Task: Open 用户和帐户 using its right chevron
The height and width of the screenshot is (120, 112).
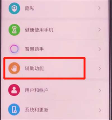Action: click(x=100, y=91)
